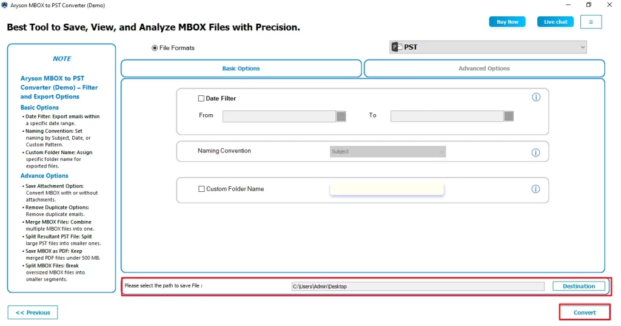Go back with the Previous button
This screenshot has height=326, width=621.
pyautogui.click(x=33, y=313)
